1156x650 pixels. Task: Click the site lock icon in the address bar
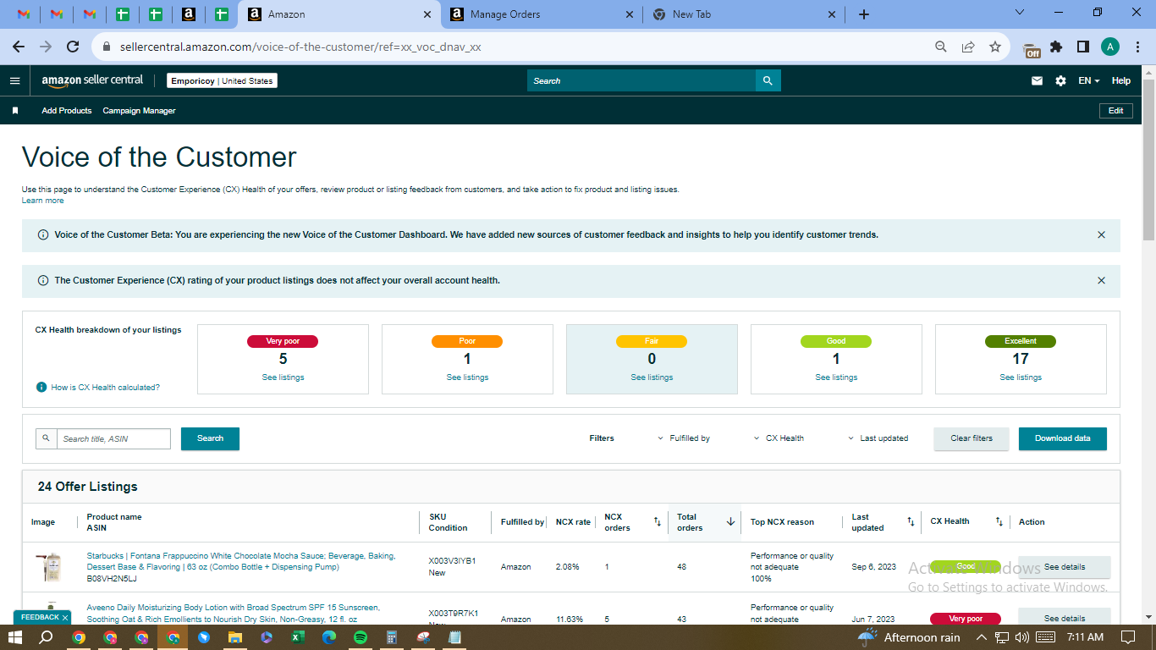click(107, 47)
